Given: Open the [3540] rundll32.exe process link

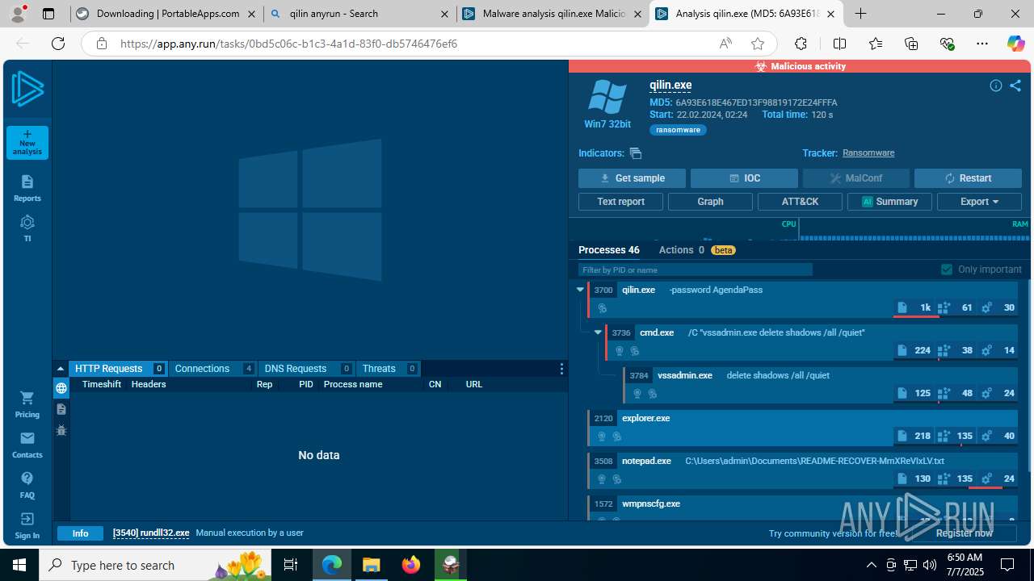Looking at the screenshot, I should [151, 533].
